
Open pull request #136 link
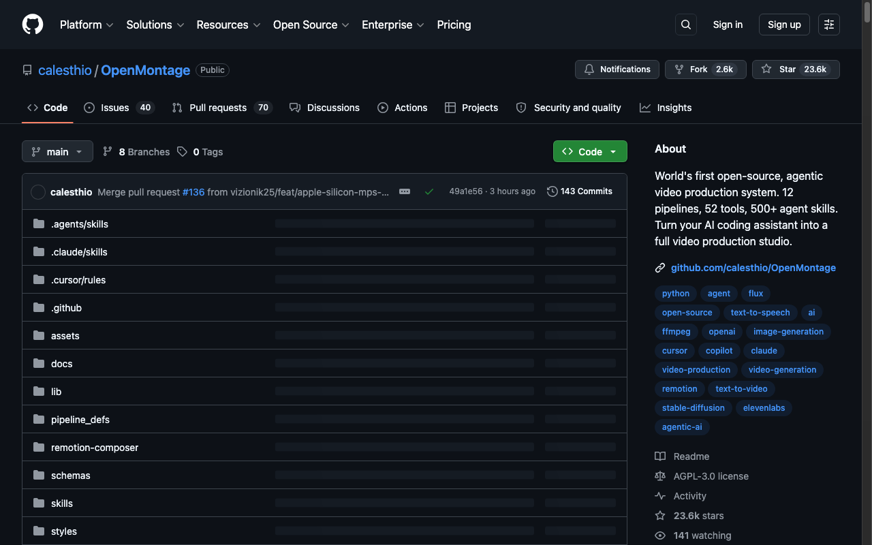[193, 192]
